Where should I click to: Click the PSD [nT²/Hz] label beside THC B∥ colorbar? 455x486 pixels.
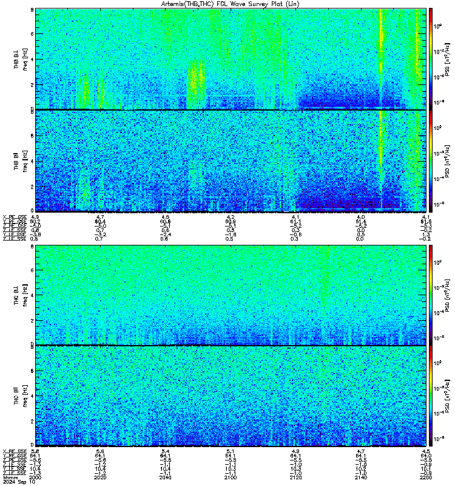447,395
